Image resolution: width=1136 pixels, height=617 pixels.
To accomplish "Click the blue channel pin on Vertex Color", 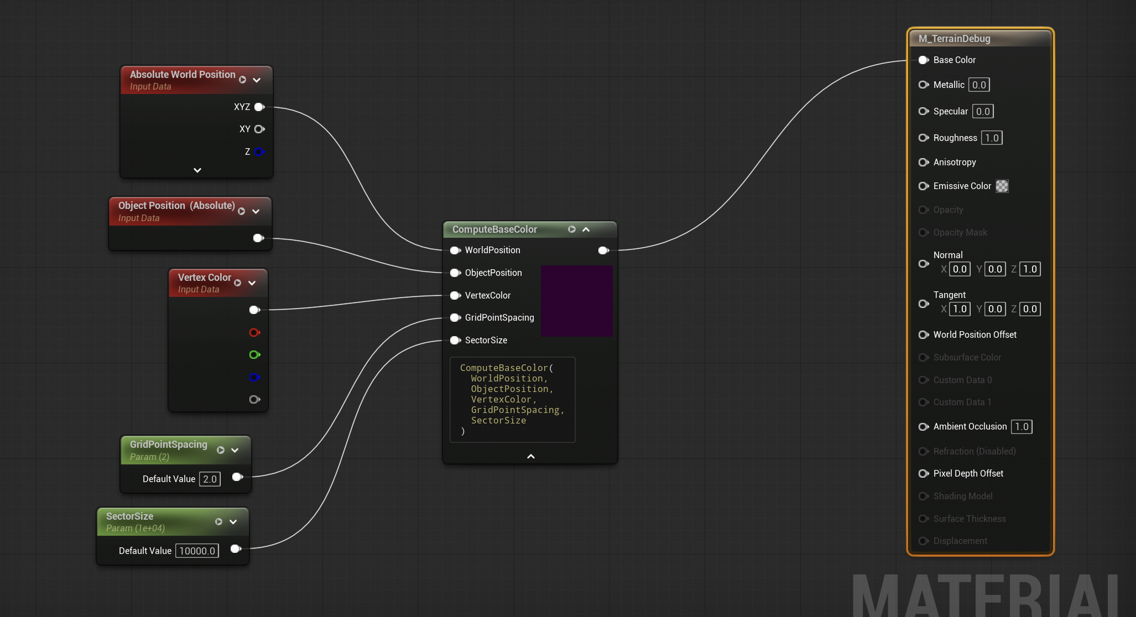I will pyautogui.click(x=254, y=377).
